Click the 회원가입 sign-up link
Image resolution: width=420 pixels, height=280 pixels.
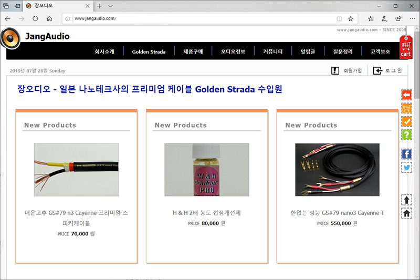coord(352,70)
